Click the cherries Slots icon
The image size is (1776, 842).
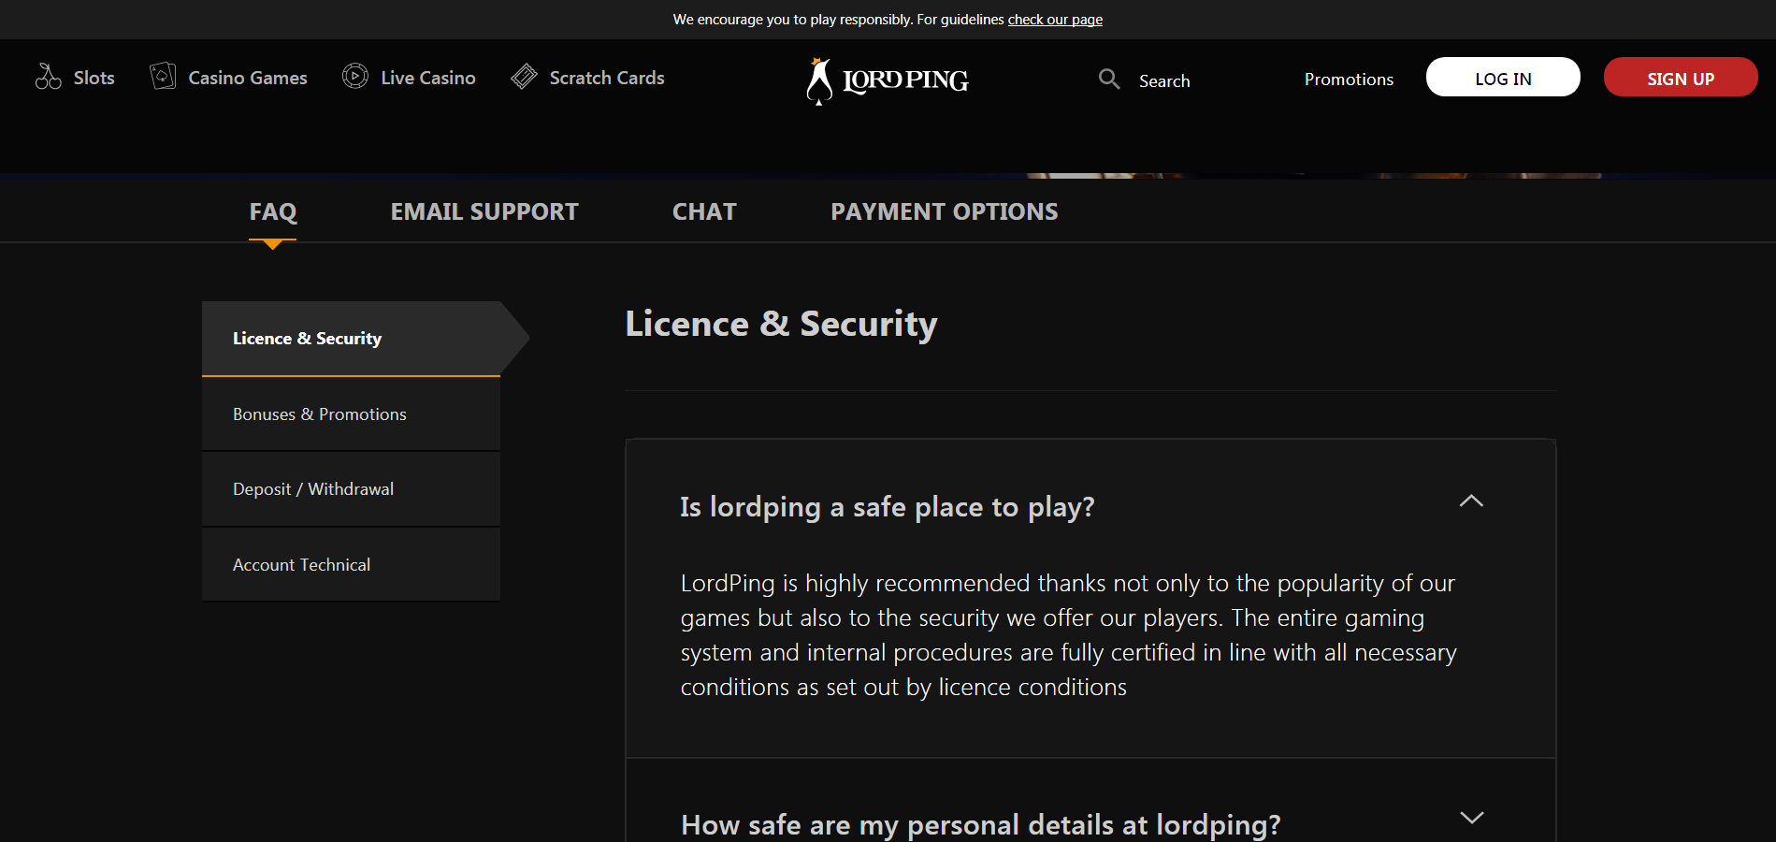click(48, 77)
